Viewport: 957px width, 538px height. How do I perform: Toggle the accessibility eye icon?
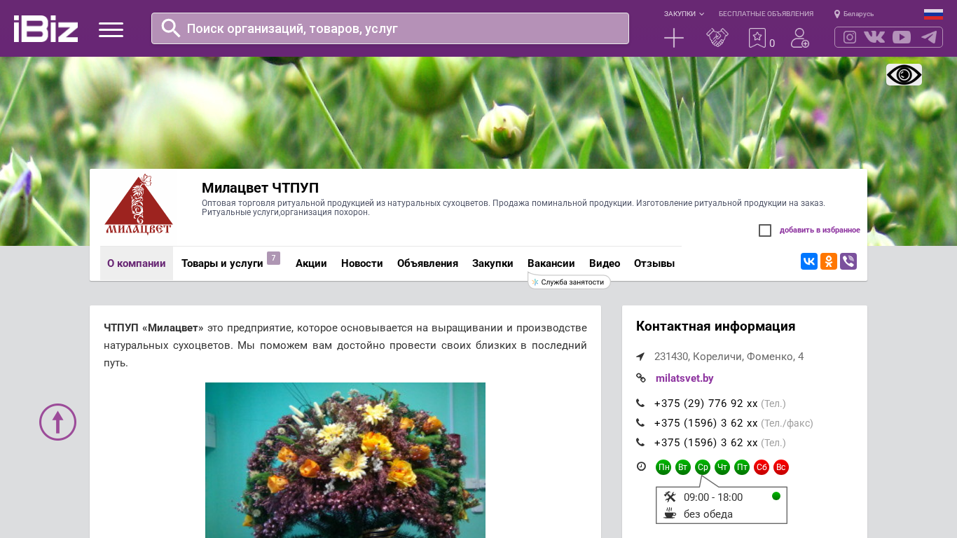[904, 74]
